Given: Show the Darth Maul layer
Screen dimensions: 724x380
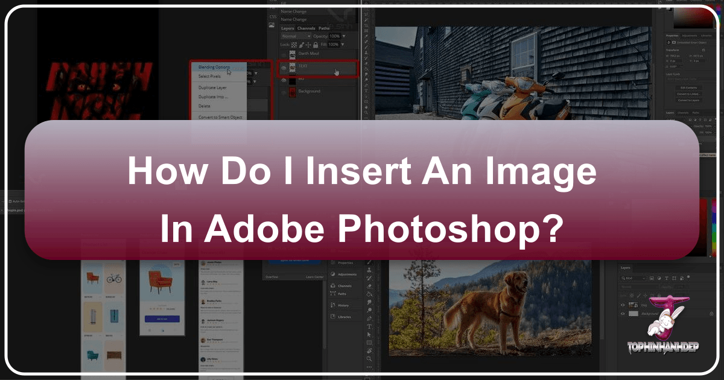Looking at the screenshot, I should (x=284, y=54).
